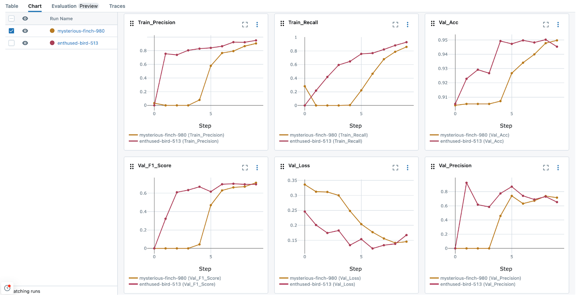The image size is (576, 295).
Task: Open Val_Acc chart's three-dot menu
Action: point(558,24)
